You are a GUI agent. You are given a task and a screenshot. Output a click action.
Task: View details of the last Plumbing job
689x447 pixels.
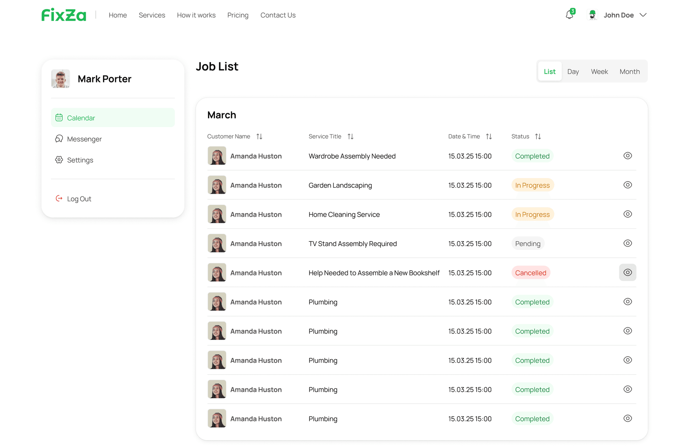(628, 418)
